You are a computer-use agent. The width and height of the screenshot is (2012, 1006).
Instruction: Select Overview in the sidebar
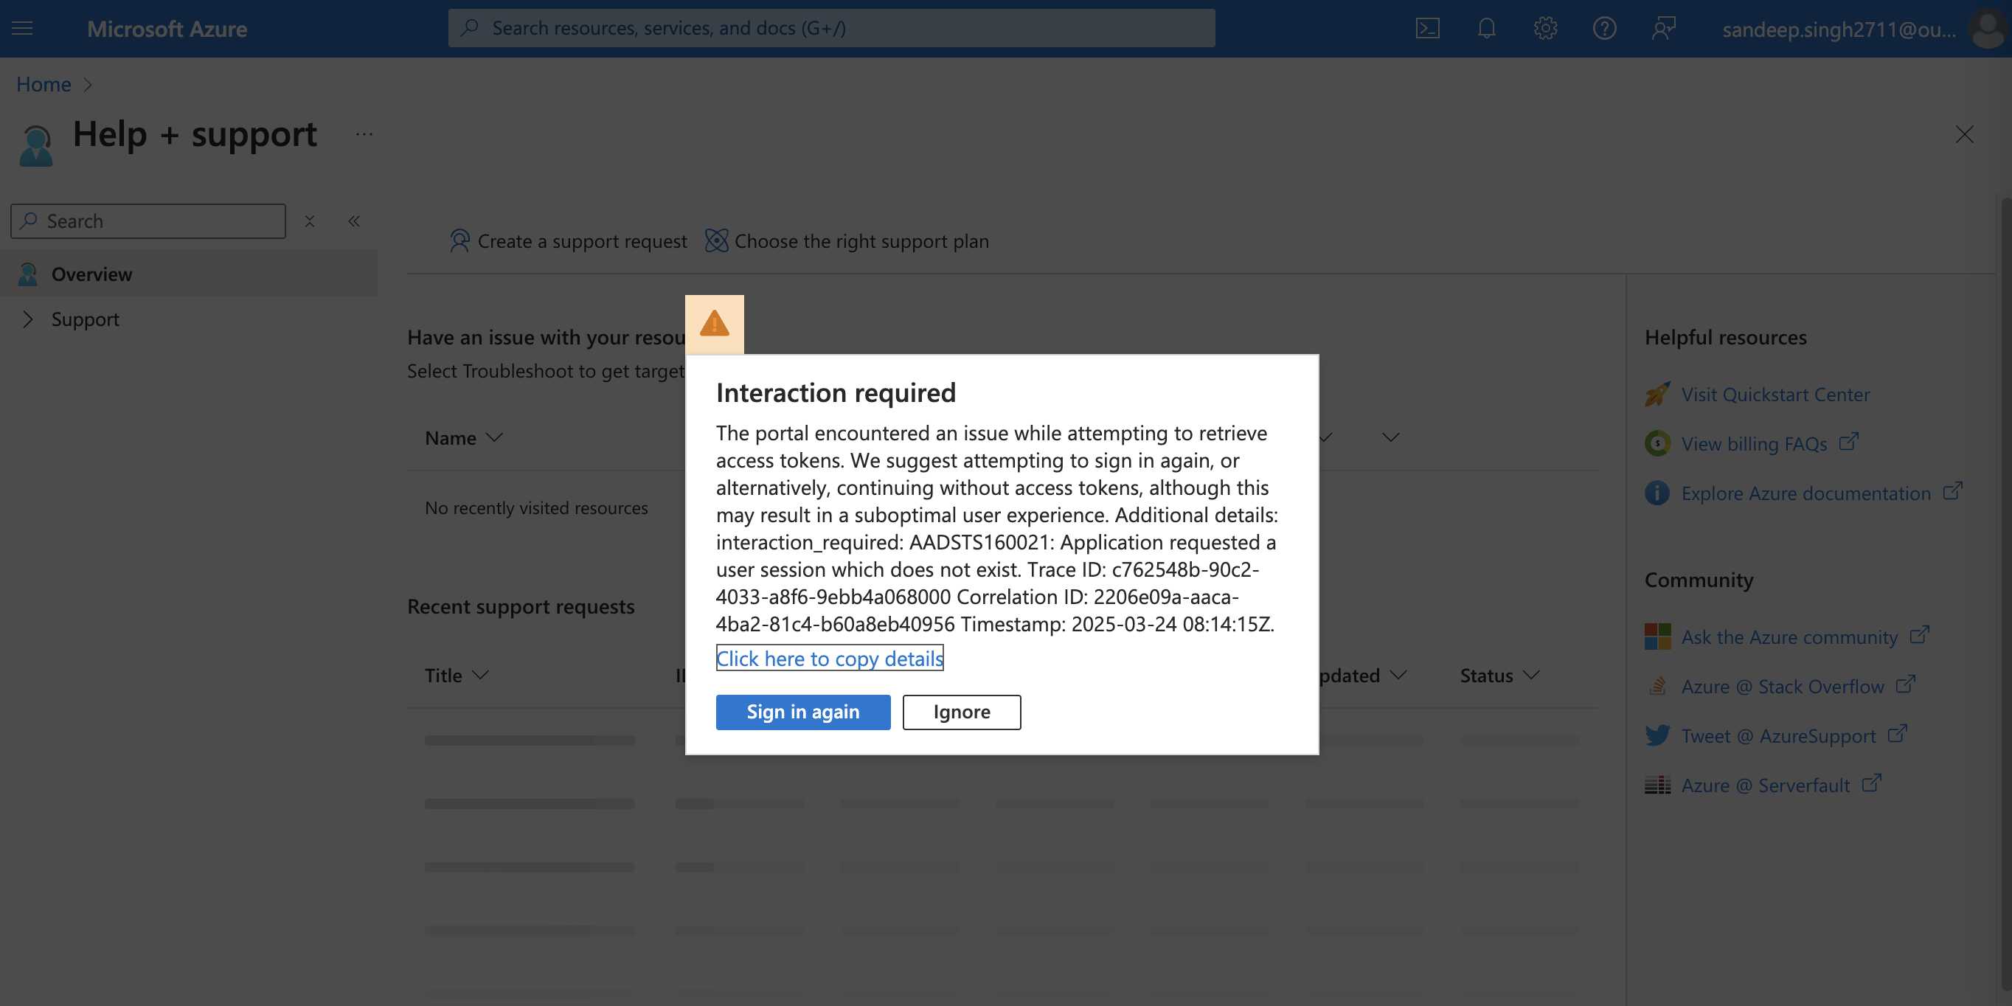[189, 274]
